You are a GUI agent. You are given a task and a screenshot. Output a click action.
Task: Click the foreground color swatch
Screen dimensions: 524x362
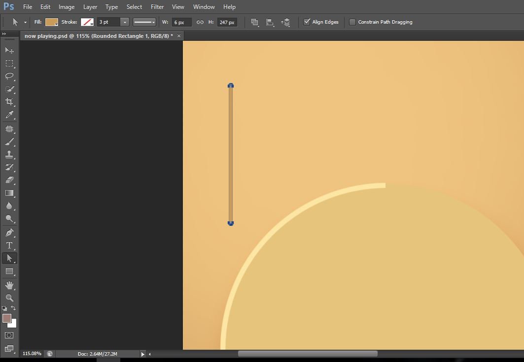click(x=7, y=318)
